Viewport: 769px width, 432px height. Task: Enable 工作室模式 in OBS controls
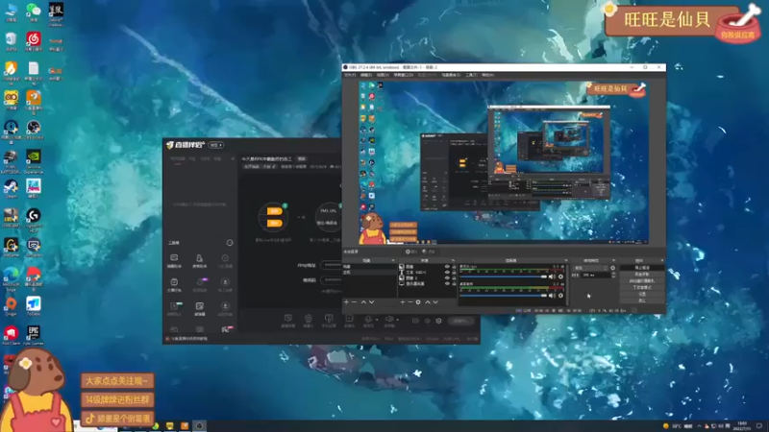click(x=642, y=287)
